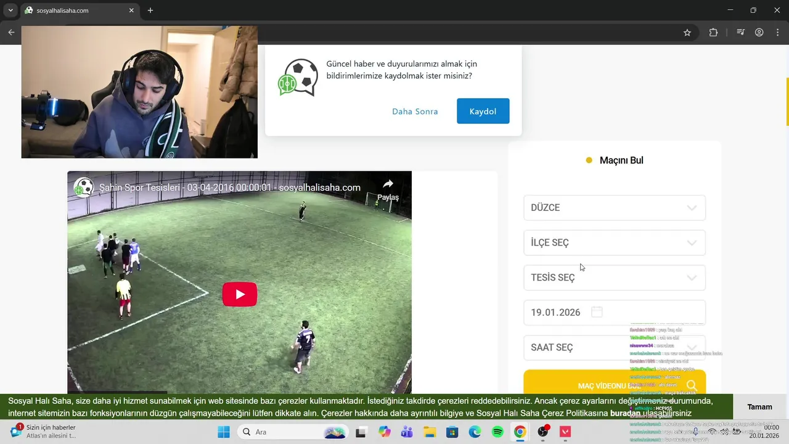Click the Maçını Bul heading
This screenshot has width=789, height=444.
tap(621, 160)
